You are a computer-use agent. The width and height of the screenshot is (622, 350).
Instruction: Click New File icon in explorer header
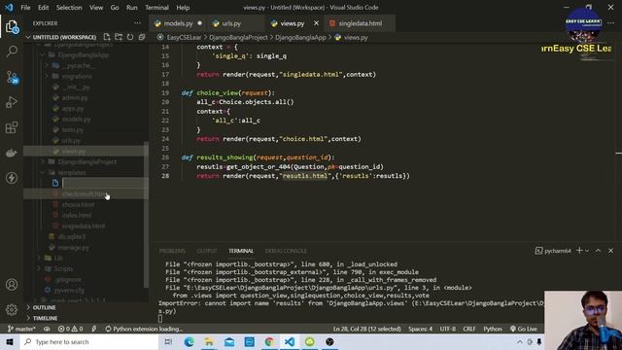(x=107, y=37)
